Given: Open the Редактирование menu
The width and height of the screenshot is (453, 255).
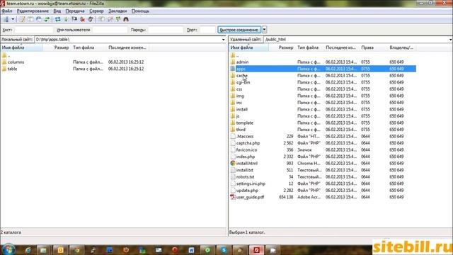Looking at the screenshot, I should coord(33,11).
